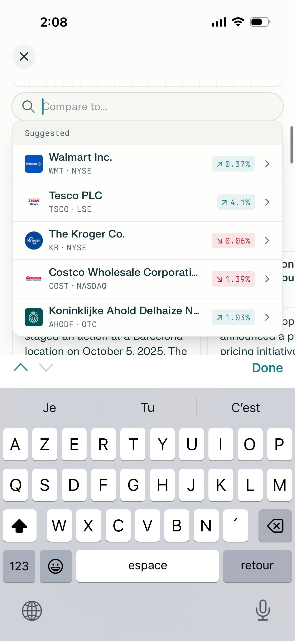This screenshot has height=641, width=295.
Task: Toggle the keyboard shift key
Action: pyautogui.click(x=20, y=526)
